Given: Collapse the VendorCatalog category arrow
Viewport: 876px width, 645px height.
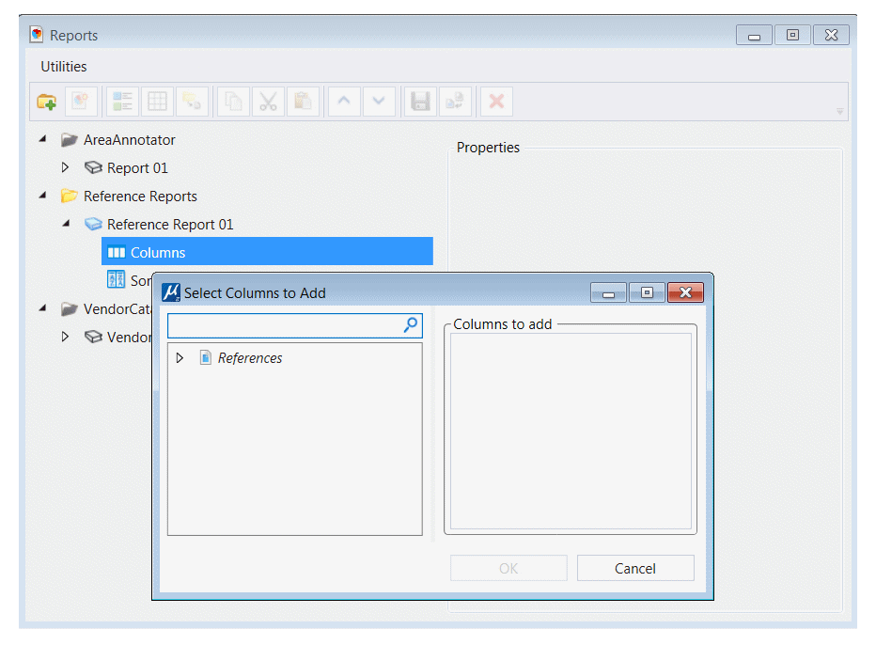Looking at the screenshot, I should pos(43,308).
